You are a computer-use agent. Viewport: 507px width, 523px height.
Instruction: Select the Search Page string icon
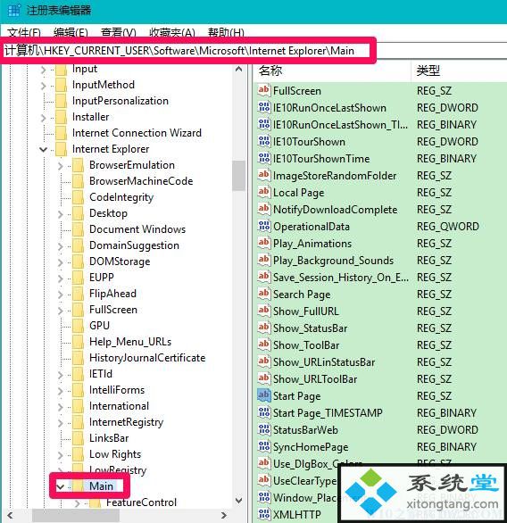263,294
